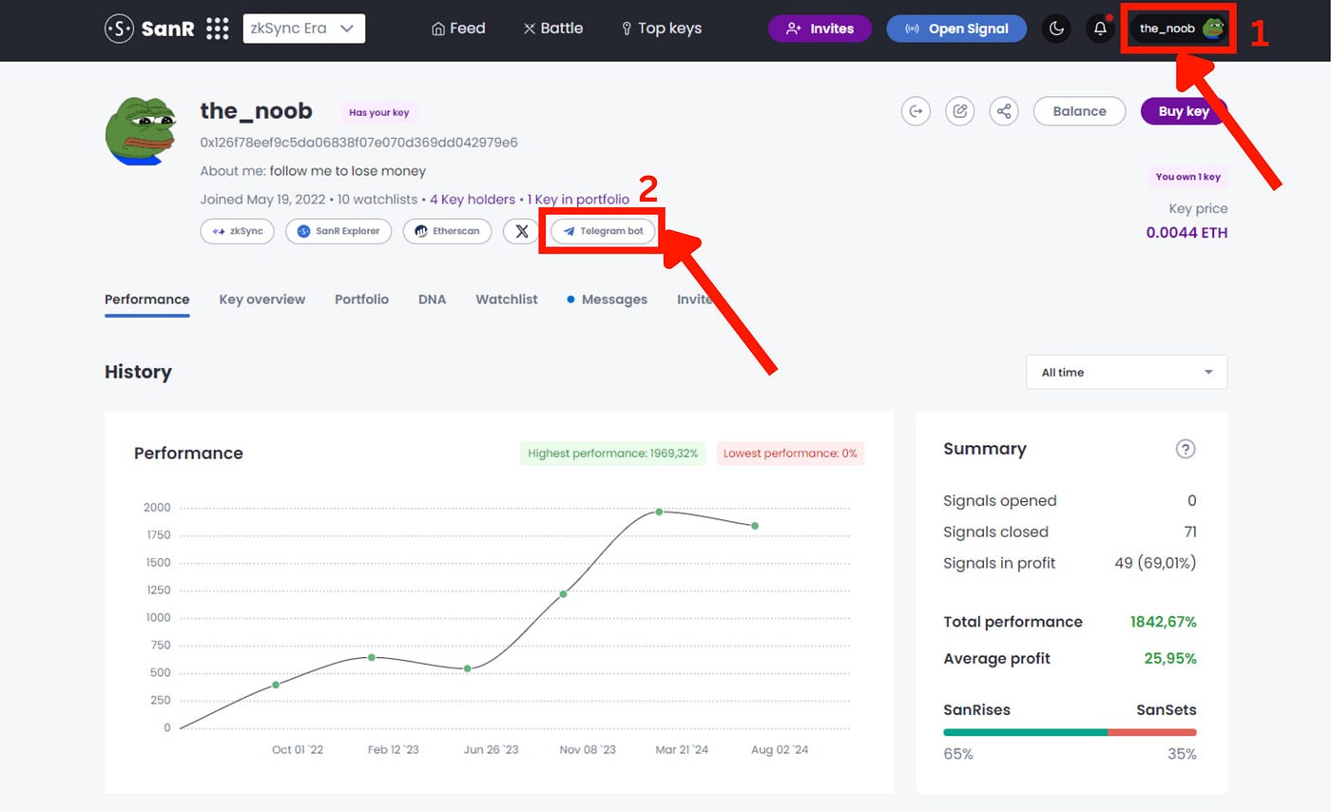Go to the Feed page
Image resolution: width=1331 pixels, height=812 pixels.
(458, 29)
